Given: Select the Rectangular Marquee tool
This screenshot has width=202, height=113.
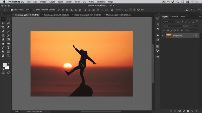Looking at the screenshot, I should click(x=8, y=19).
